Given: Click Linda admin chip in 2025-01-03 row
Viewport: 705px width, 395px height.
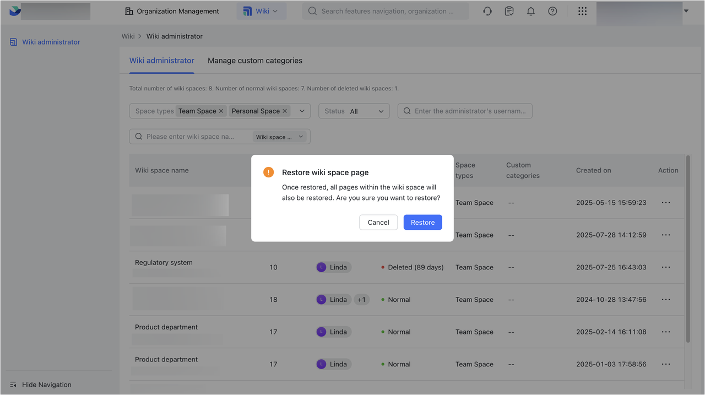Looking at the screenshot, I should coord(333,364).
